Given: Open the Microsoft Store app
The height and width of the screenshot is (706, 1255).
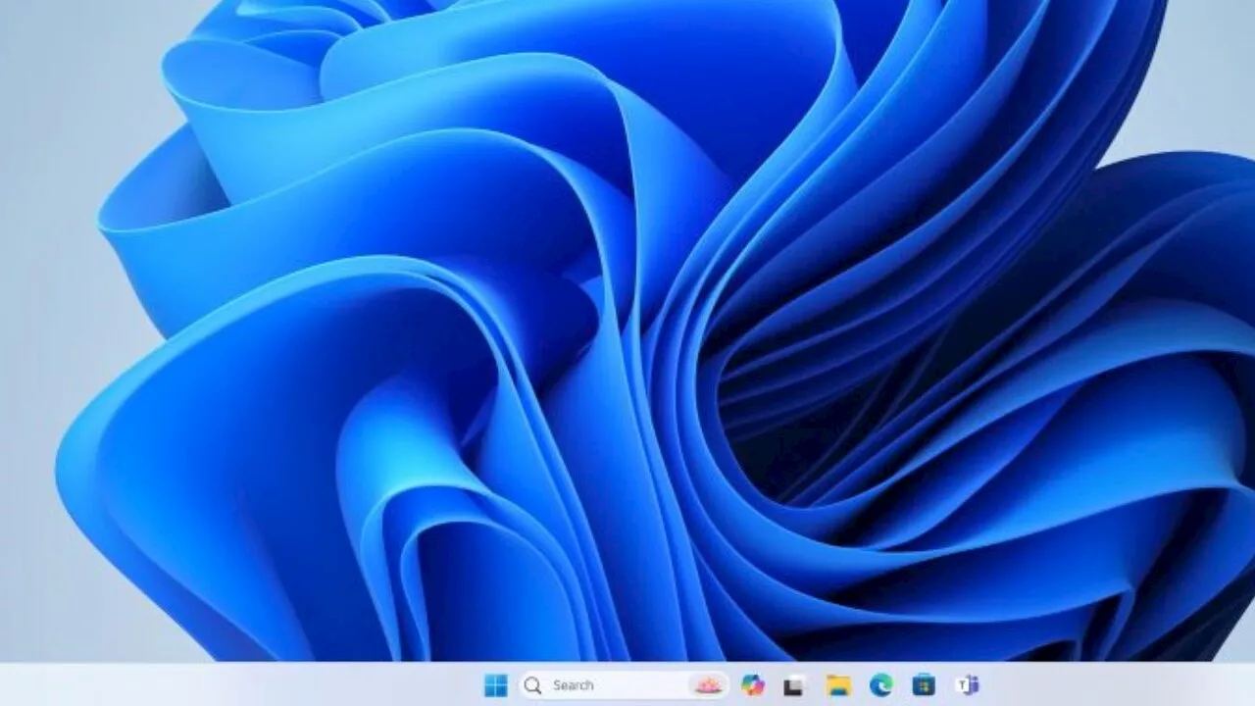Looking at the screenshot, I should [x=924, y=685].
